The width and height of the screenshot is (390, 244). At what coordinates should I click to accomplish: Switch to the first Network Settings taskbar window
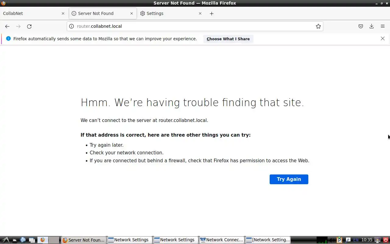click(129, 240)
